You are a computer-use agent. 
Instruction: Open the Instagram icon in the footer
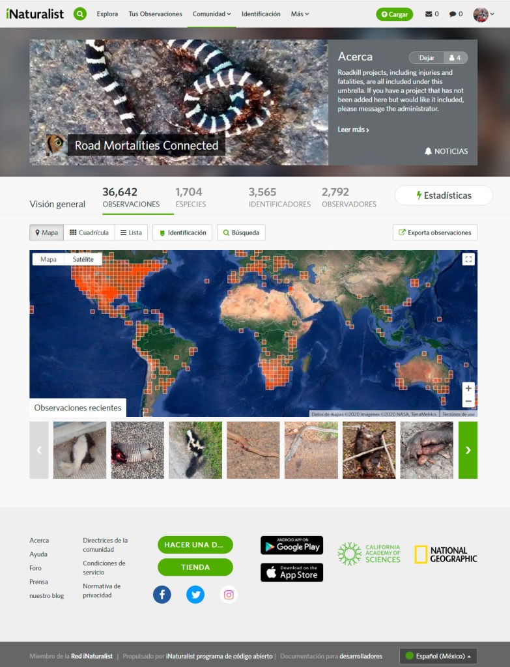(x=229, y=594)
